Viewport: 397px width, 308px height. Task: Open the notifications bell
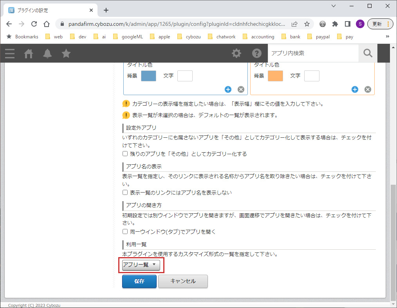coord(47,54)
